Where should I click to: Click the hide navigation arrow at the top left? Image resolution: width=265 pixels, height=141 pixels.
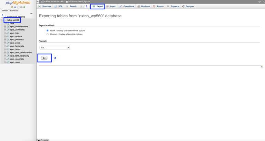pyautogui.click(x=38, y=2)
